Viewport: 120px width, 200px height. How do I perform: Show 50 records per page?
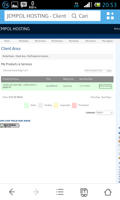click(x=15, y=97)
